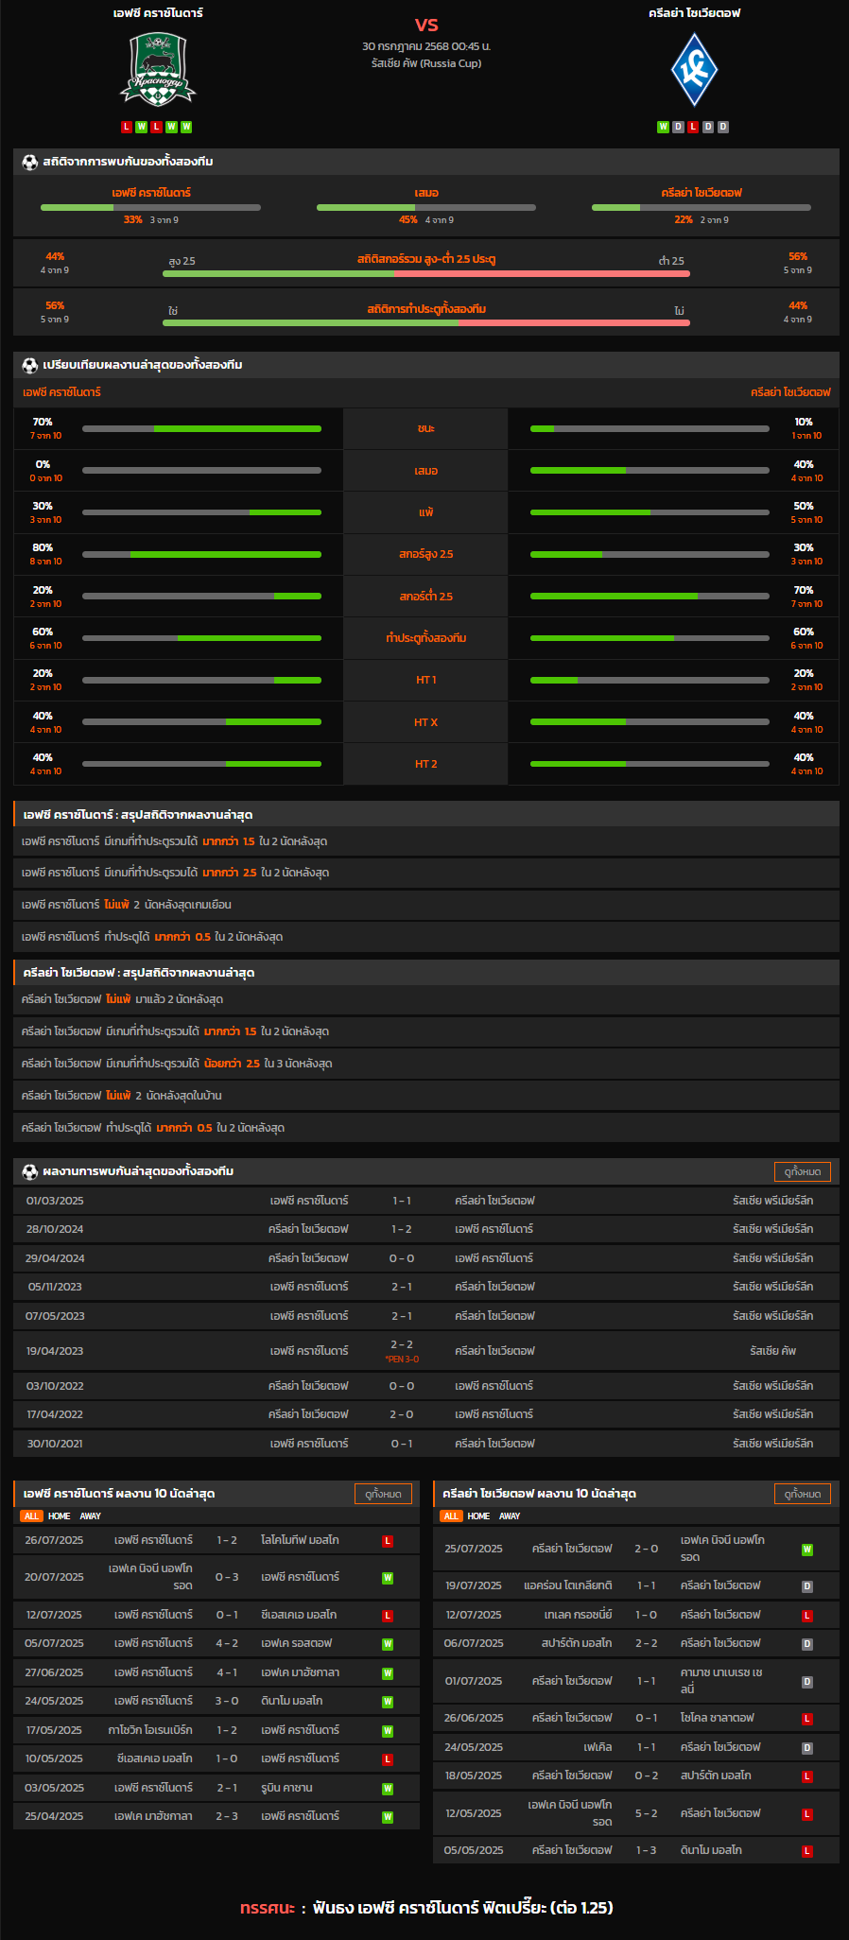Click the สกอร์สูง 2.5 comparison label
Image resolution: width=849 pixels, height=1940 pixels.
426,554
